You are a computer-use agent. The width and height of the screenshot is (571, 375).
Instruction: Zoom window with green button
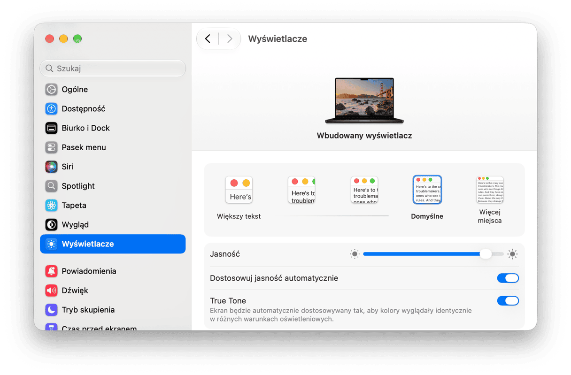(77, 38)
